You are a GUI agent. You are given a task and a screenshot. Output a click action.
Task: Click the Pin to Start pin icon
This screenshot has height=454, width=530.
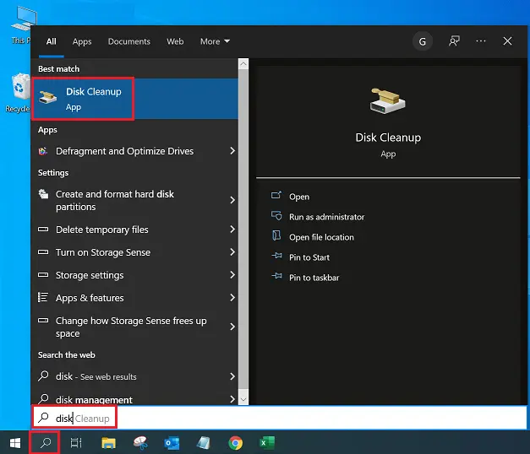click(276, 256)
